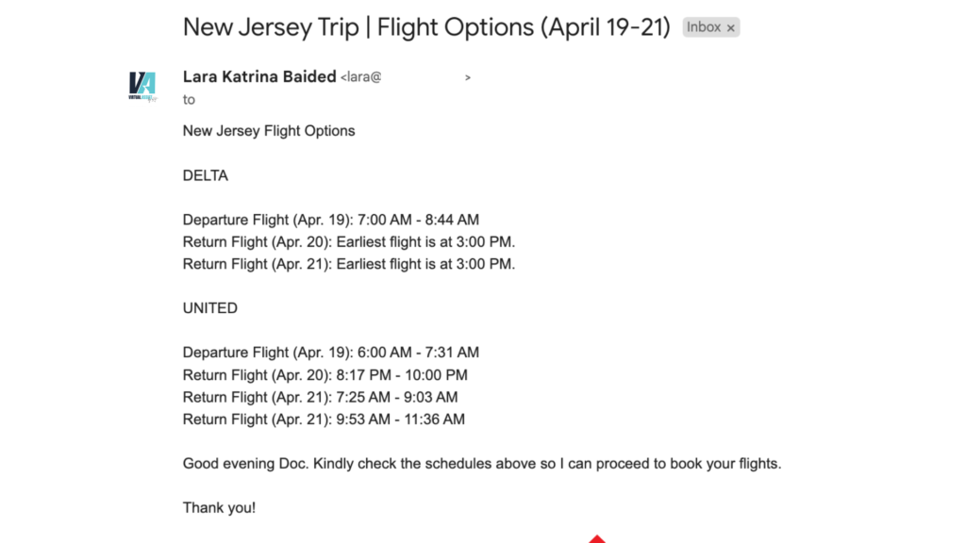
Task: Click United return 8:17 PM flight line
Action: click(x=325, y=375)
